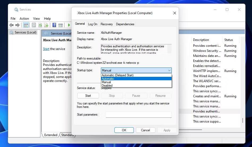
Task: Click OK in the properties dialog
Action: (124, 130)
